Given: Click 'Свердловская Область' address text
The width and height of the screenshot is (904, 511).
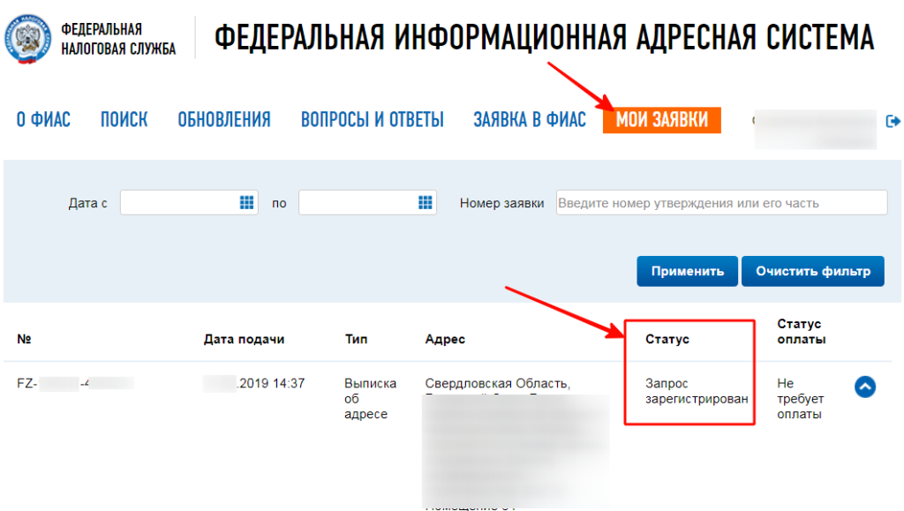Looking at the screenshot, I should pos(498,383).
